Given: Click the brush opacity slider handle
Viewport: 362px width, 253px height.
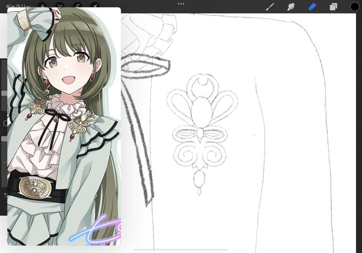Looking at the screenshot, I should coord(4,138).
